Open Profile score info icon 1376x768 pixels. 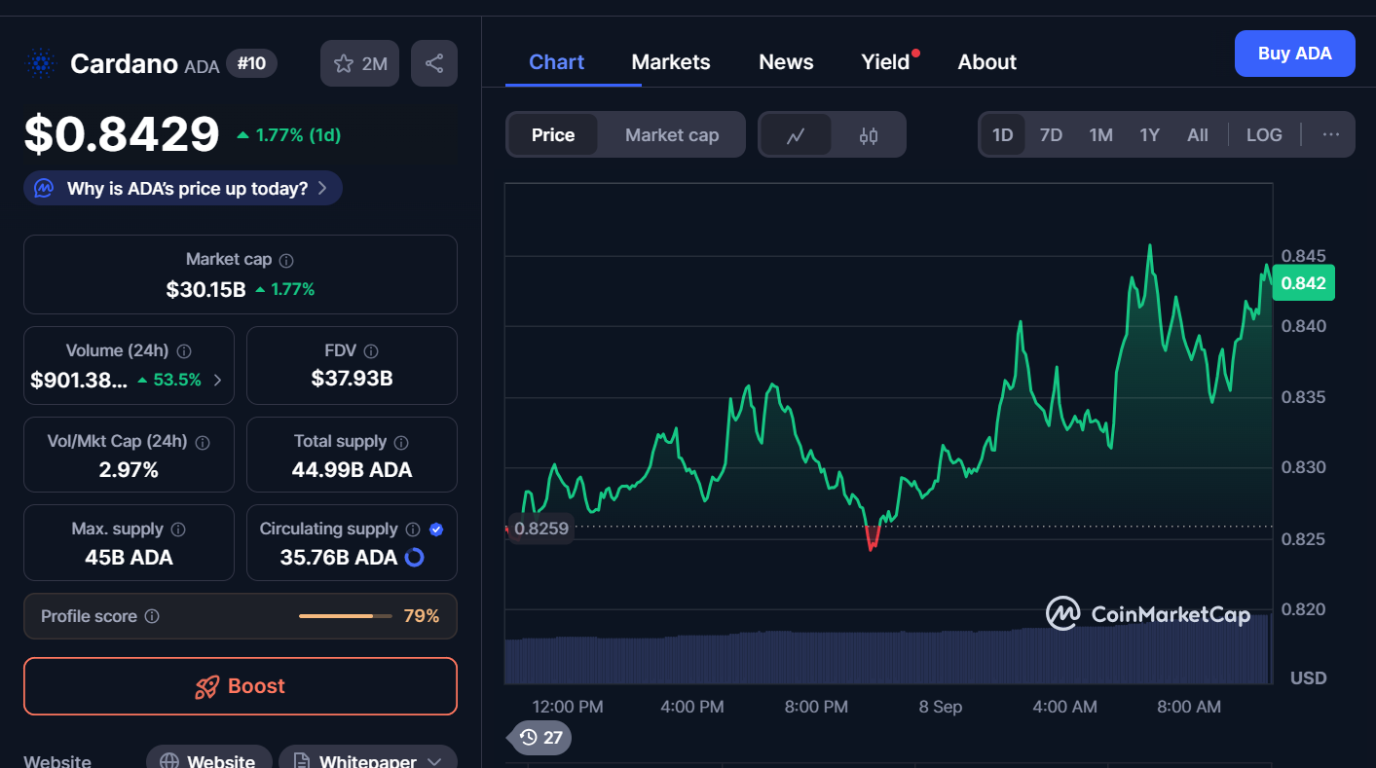click(152, 616)
